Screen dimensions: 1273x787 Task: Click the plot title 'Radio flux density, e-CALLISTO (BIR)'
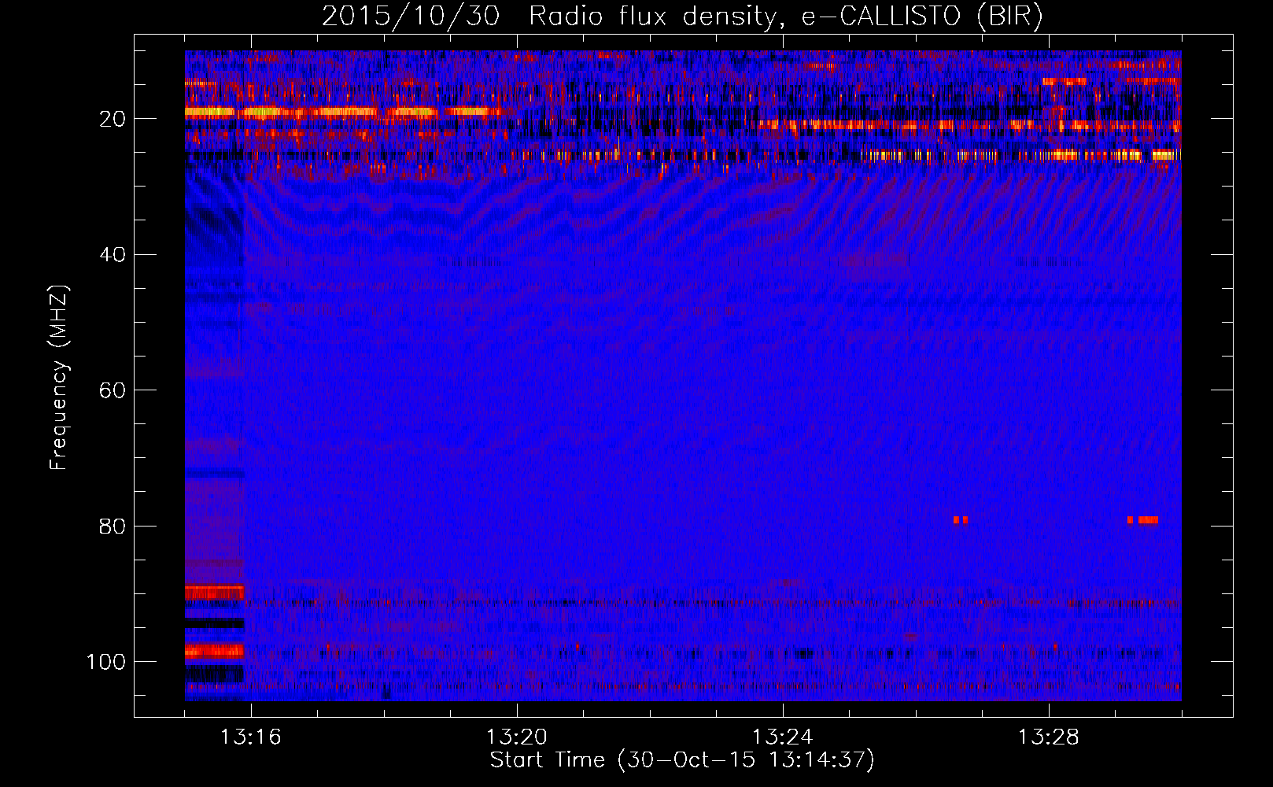(785, 17)
